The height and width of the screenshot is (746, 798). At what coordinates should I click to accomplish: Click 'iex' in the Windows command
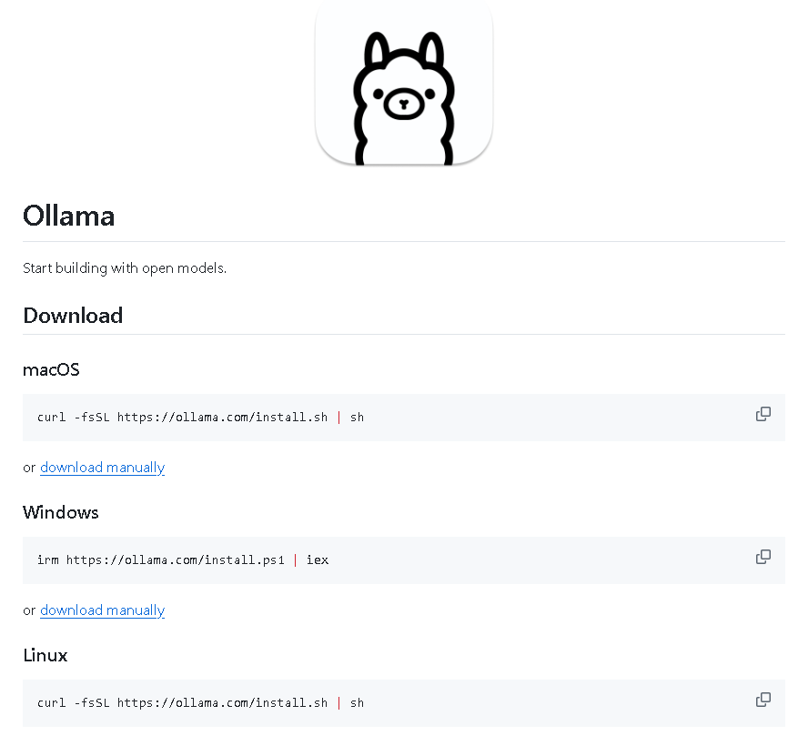point(318,560)
